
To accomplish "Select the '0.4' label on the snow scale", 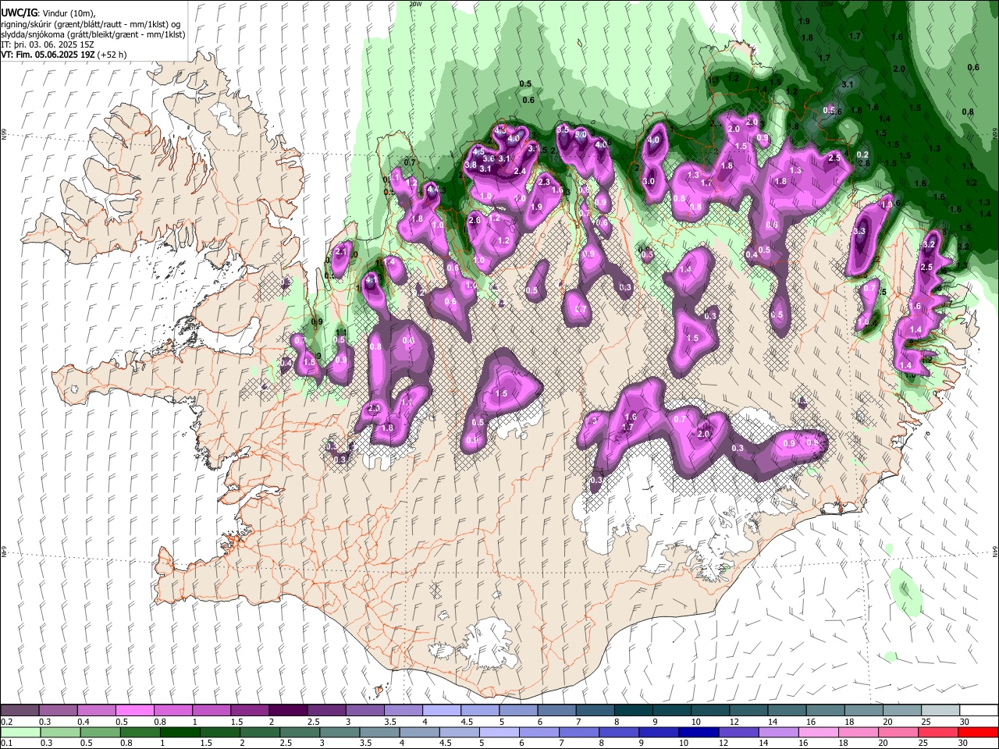I will (83, 722).
